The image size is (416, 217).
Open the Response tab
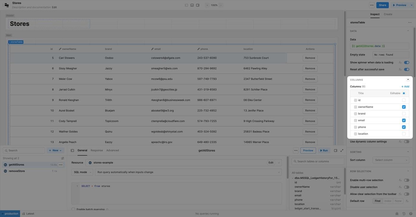pyautogui.click(x=97, y=150)
